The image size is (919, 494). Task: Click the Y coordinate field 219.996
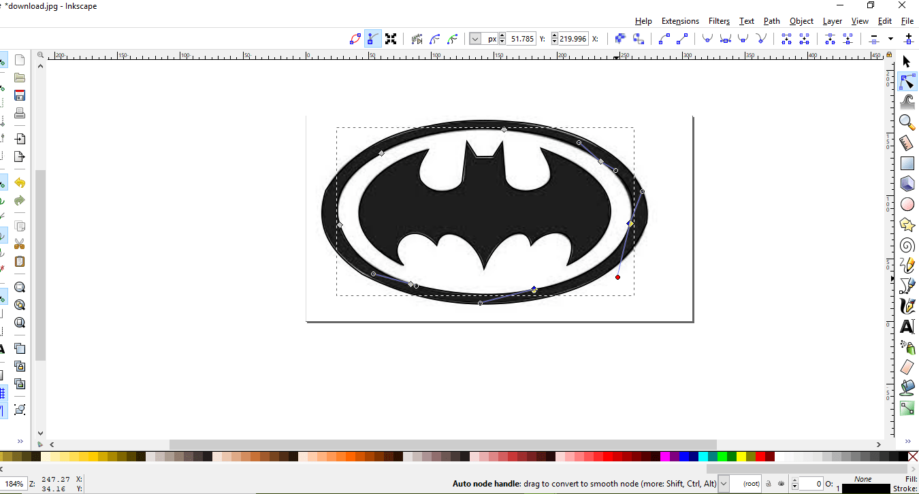click(573, 39)
